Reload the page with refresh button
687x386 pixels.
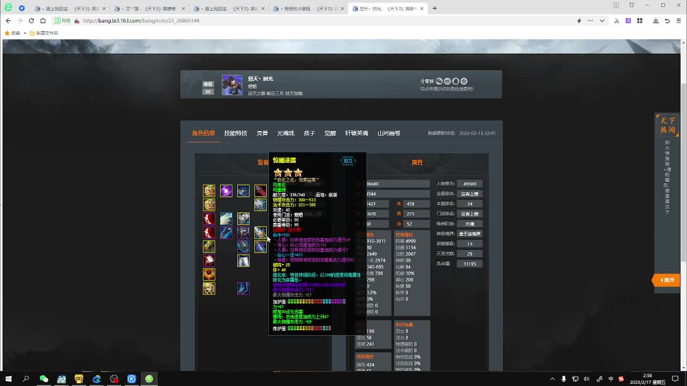[x=31, y=20]
